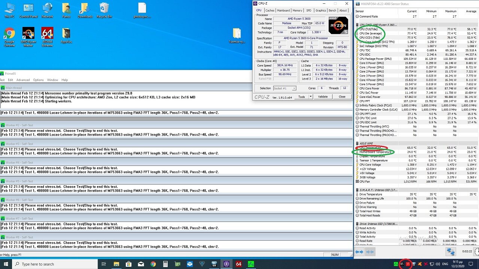The height and width of the screenshot is (269, 479).
Task: Switch to Memory tab in CPU-Z
Action: tap(298, 10)
